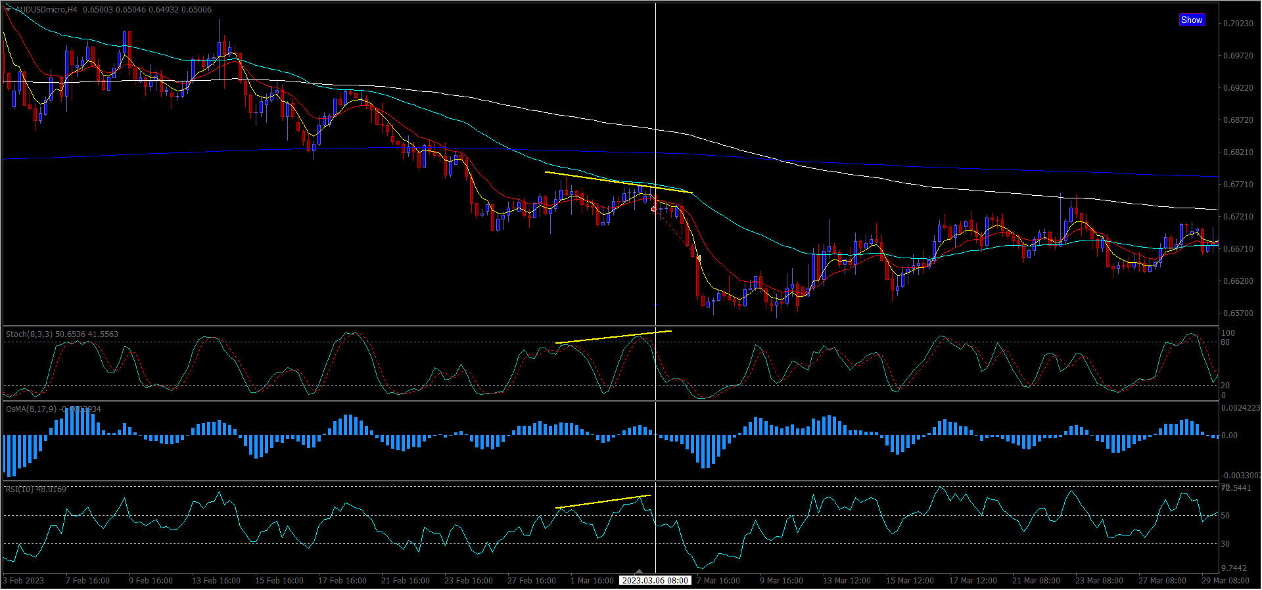Click the 0.65700 price scale label
The width and height of the screenshot is (1262, 590).
coord(1238,313)
